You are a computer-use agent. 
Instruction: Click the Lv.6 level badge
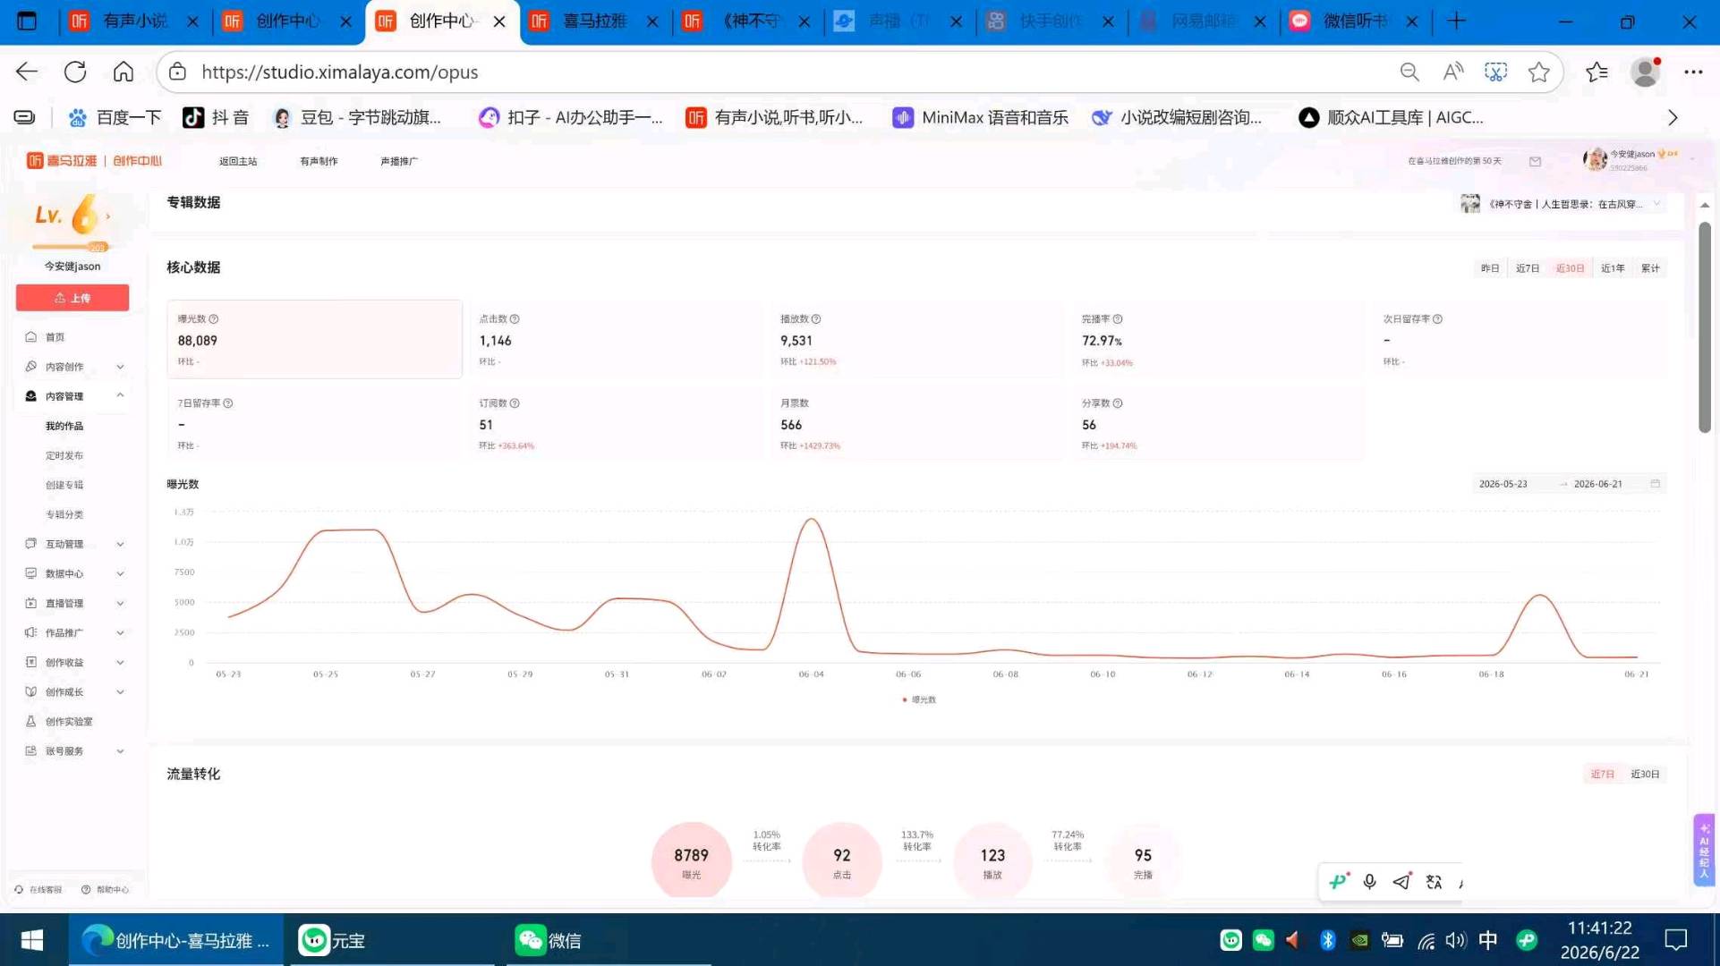click(x=72, y=217)
